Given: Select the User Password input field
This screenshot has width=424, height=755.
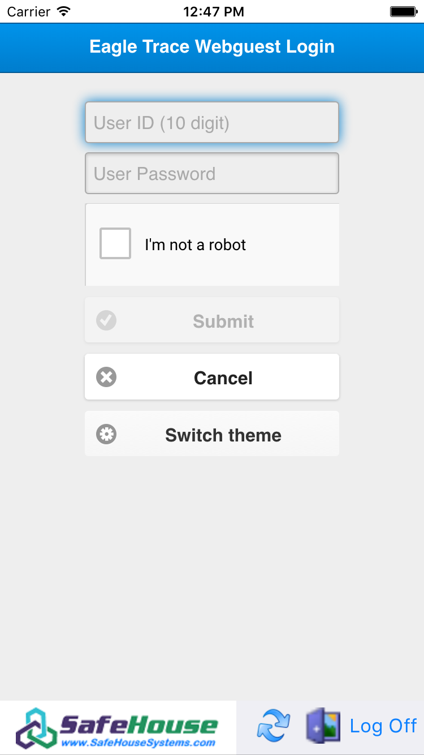Looking at the screenshot, I should [212, 173].
